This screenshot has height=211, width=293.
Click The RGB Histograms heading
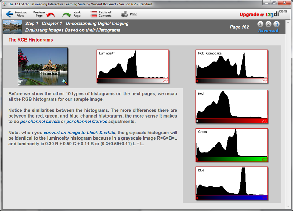(31, 40)
